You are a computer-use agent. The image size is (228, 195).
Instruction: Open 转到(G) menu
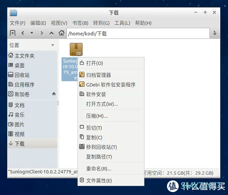pos(101,23)
